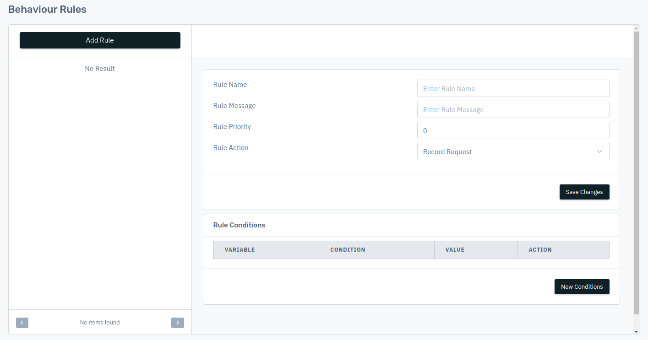Screen dimensions: 648x340
Task: Select the No items found label
Action: pyautogui.click(x=100, y=323)
